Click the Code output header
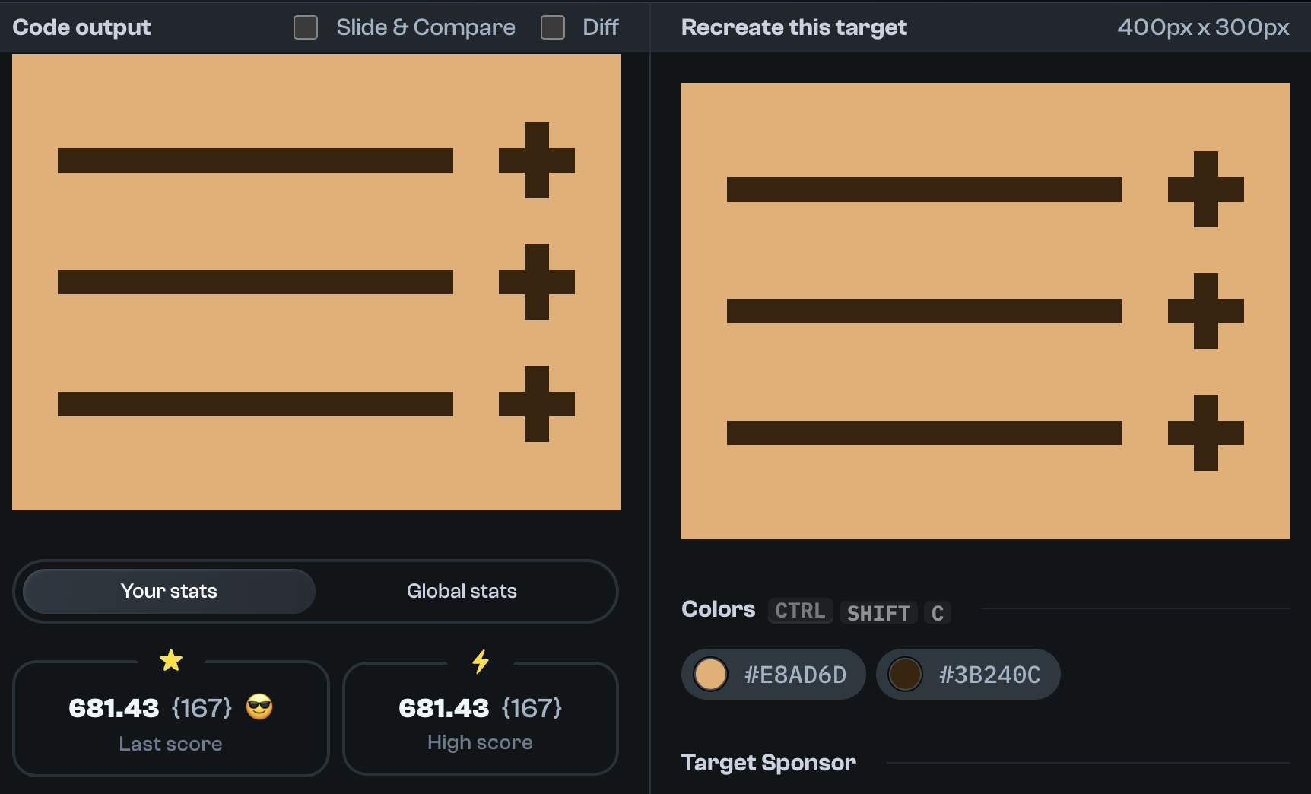The image size is (1311, 794). pyautogui.click(x=81, y=27)
